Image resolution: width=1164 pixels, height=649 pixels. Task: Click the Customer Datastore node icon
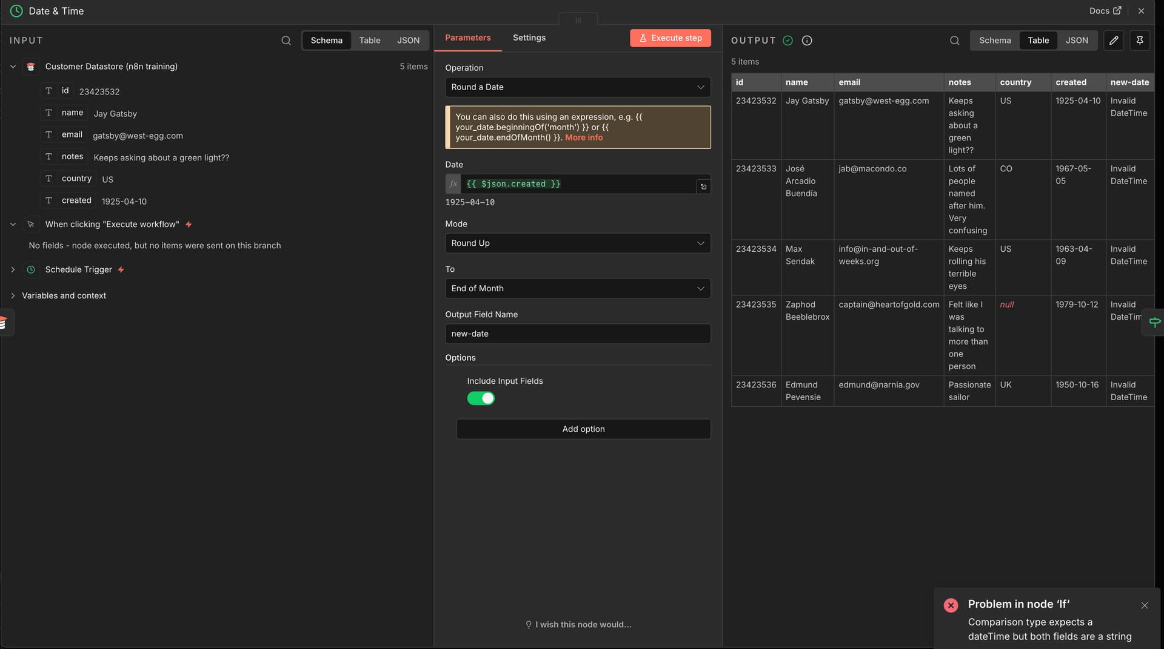(x=31, y=67)
